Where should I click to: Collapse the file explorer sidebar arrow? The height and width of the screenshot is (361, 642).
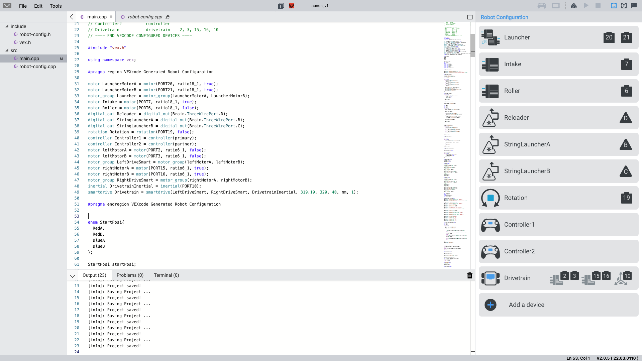click(71, 17)
